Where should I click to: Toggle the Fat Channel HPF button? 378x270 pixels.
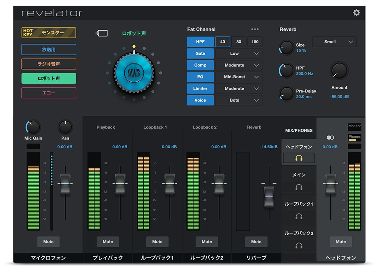click(200, 42)
